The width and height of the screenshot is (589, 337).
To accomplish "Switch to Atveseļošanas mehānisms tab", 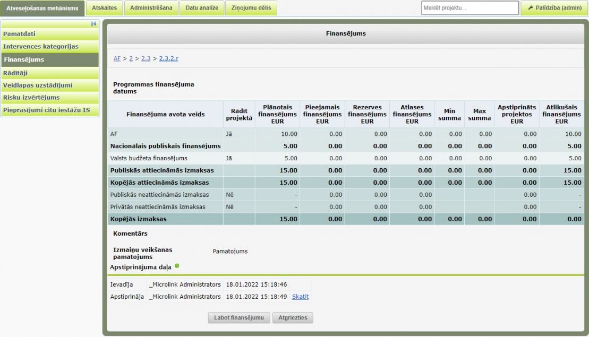I will tap(42, 8).
